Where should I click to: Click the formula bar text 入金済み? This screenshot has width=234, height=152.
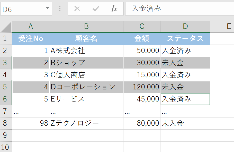146,9
